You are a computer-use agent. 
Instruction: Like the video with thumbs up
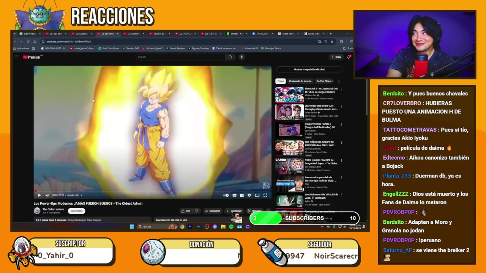(186, 211)
